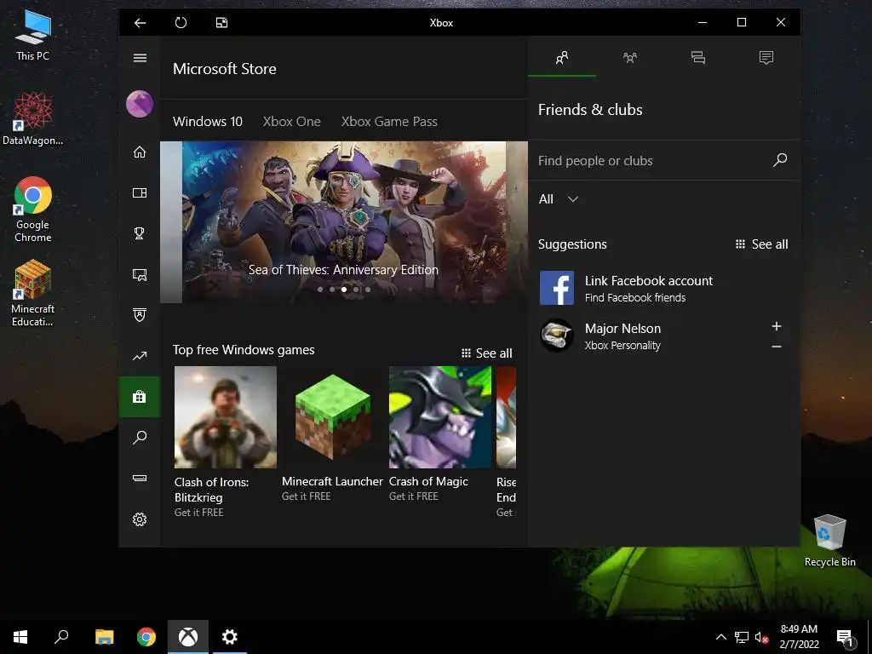
Task: Click the search magnifier in Friends panel
Action: [x=780, y=160]
